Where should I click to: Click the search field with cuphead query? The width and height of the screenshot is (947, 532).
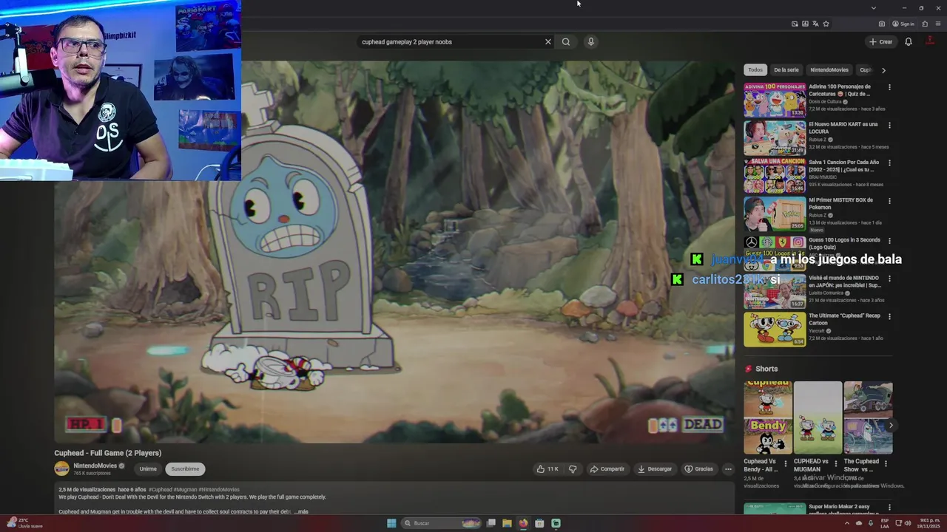point(450,42)
